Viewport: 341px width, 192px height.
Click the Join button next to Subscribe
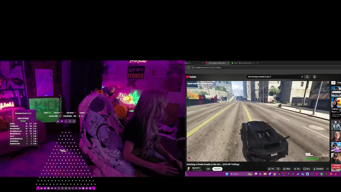pos(208,169)
